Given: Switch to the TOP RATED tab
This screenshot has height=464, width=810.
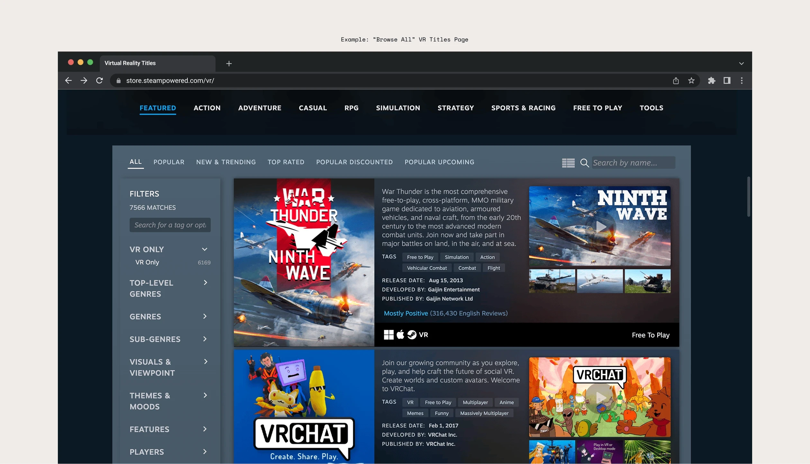Looking at the screenshot, I should coord(286,162).
